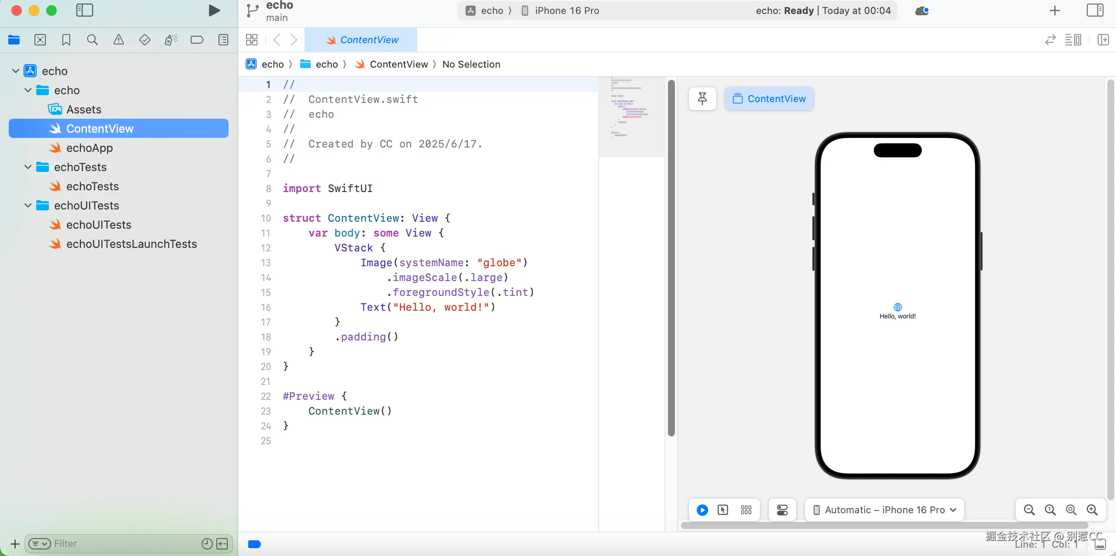
Task: Open the filter options menu
Action: [x=39, y=543]
